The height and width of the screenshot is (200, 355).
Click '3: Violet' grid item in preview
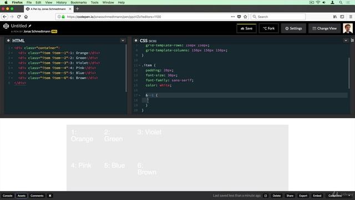(x=150, y=141)
